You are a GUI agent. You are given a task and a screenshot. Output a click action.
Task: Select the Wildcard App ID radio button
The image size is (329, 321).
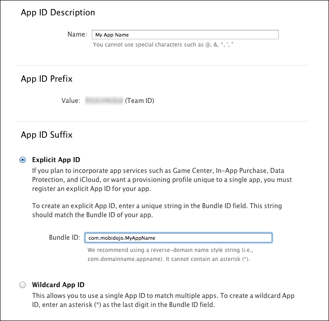(x=23, y=285)
